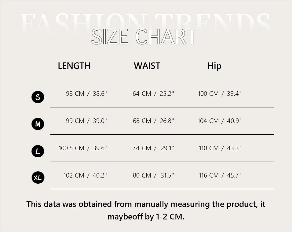Image resolution: width=292 pixels, height=232 pixels.
Task: Click the XL length value 102 CM
Action: pos(74,175)
